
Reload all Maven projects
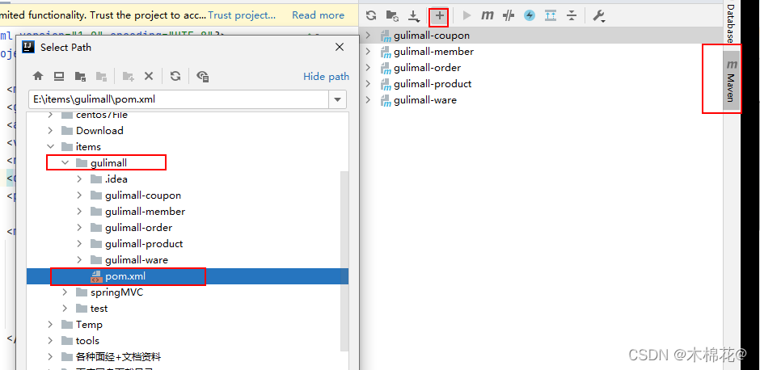[371, 15]
